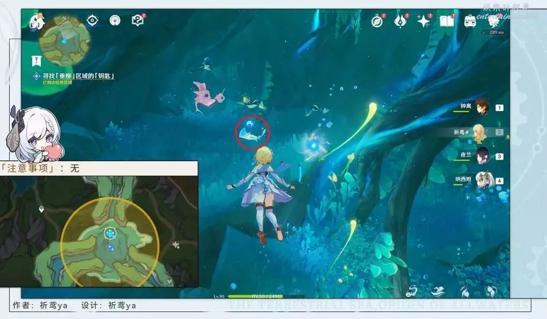Select active character 祈鸢 in party list

(479, 132)
